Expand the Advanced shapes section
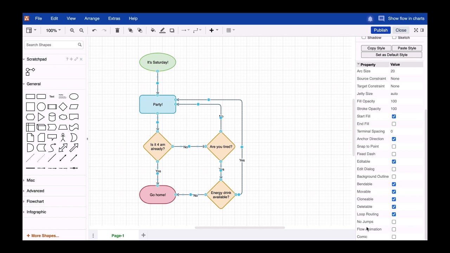 click(35, 191)
